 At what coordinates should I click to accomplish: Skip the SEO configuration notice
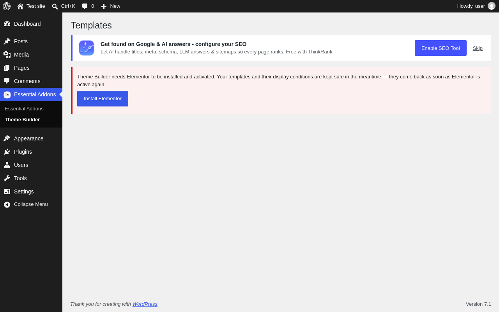click(478, 48)
